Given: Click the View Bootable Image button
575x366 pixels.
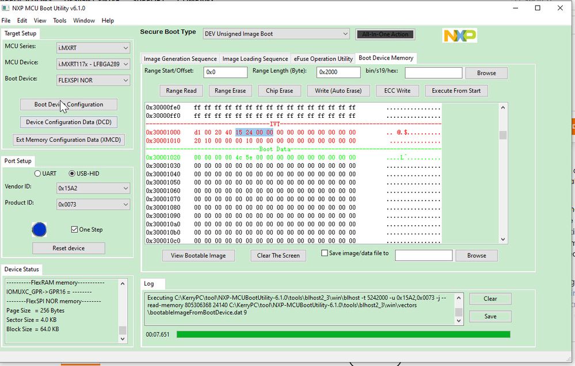Looking at the screenshot, I should 199,256.
